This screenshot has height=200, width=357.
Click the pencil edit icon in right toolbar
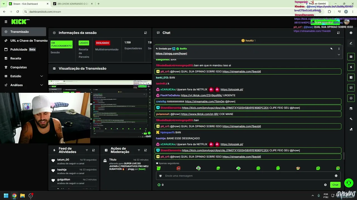[351, 43]
